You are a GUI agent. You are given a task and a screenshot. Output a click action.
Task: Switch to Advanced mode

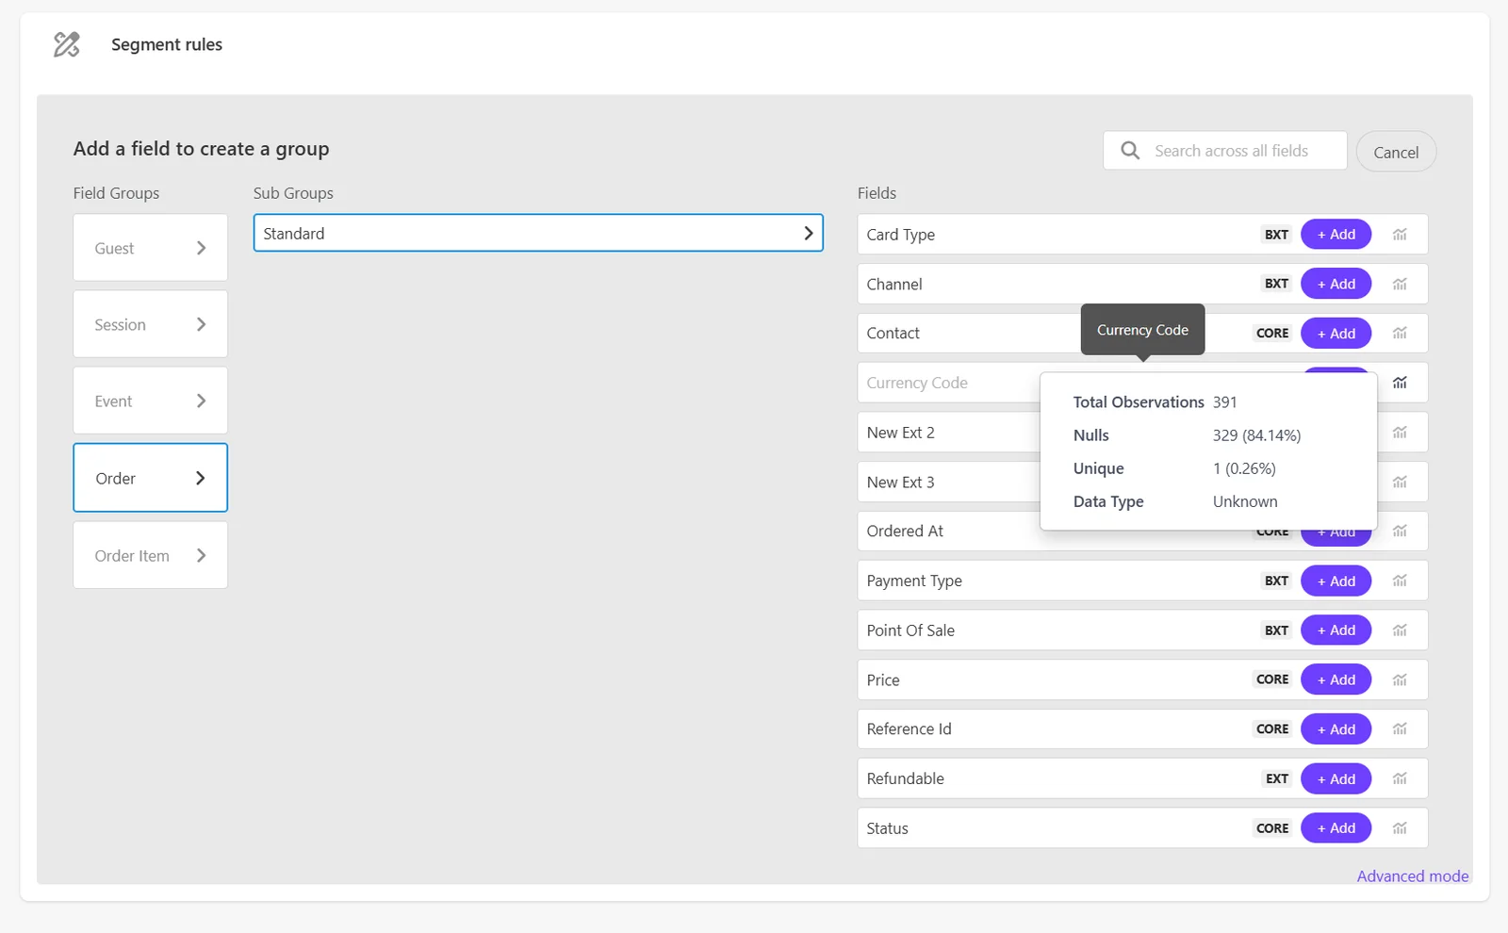pos(1413,876)
